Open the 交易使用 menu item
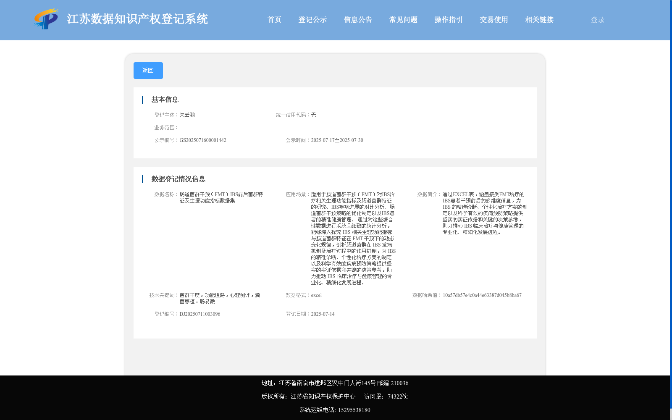This screenshot has height=420, width=672. tap(494, 20)
